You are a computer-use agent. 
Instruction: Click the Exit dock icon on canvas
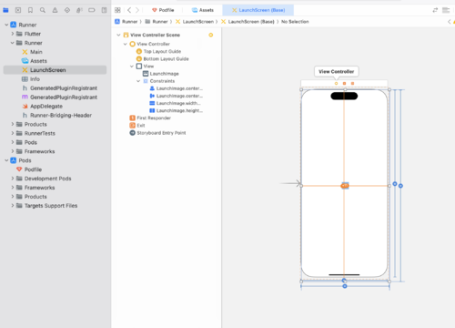pyautogui.click(x=352, y=83)
